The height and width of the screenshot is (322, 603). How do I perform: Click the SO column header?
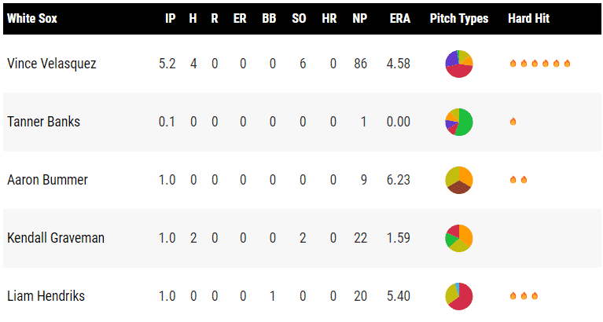(299, 18)
